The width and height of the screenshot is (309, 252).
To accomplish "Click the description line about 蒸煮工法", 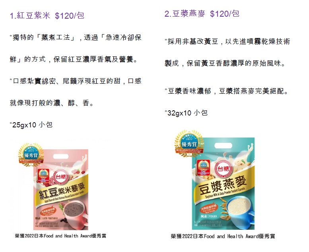I will click(x=76, y=37).
